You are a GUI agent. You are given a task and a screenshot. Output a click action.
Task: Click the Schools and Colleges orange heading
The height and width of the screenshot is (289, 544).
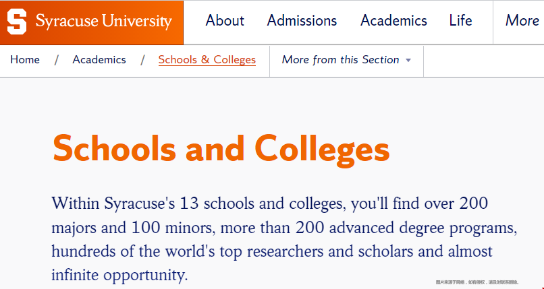click(x=221, y=149)
